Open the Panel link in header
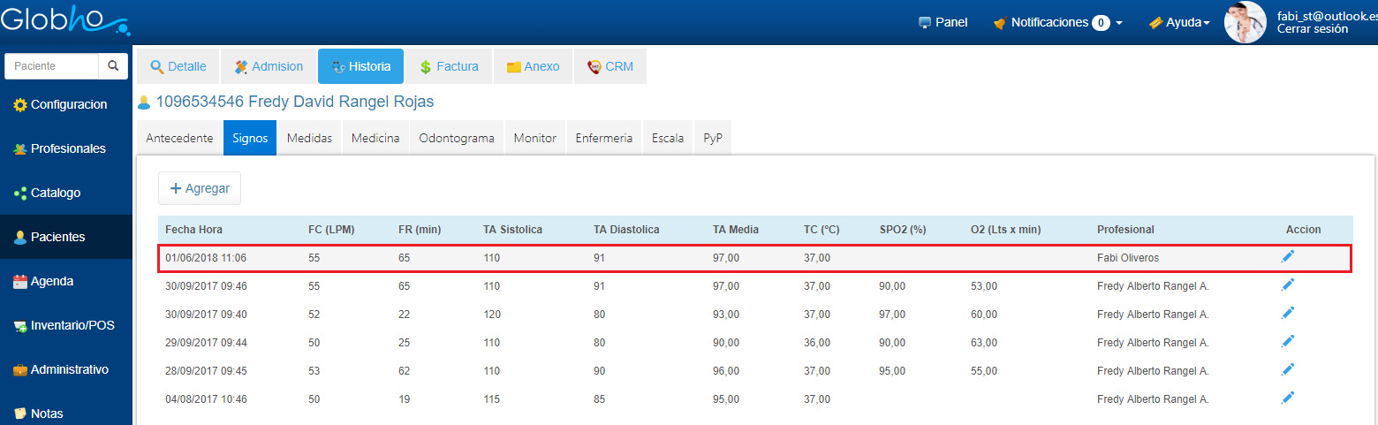The width and height of the screenshot is (1378, 425). (943, 22)
